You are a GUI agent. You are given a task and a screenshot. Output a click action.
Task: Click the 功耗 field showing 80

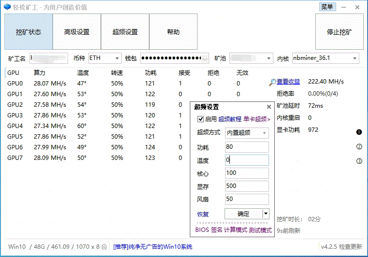pyautogui.click(x=247, y=147)
